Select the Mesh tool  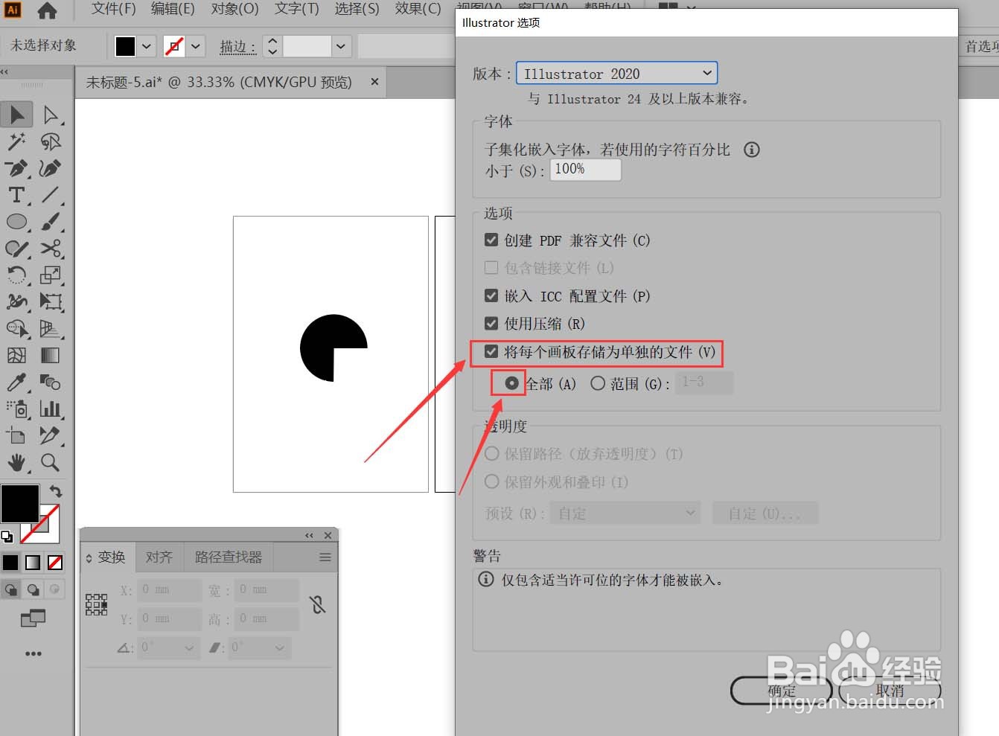[x=16, y=356]
